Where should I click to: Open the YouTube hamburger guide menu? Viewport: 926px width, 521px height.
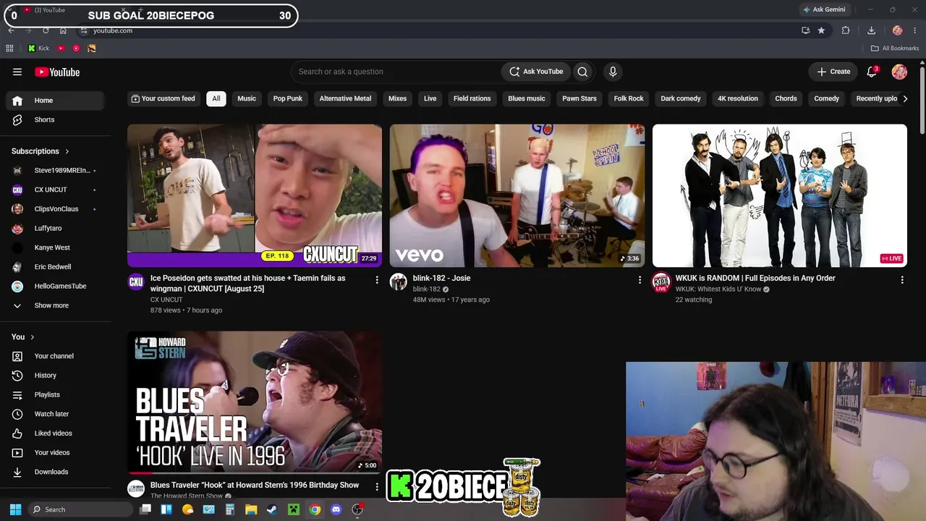pyautogui.click(x=17, y=72)
